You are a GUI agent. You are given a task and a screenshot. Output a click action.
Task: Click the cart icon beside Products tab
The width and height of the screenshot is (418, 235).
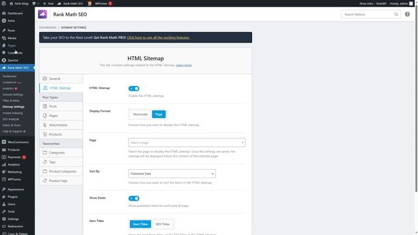pyautogui.click(x=45, y=134)
